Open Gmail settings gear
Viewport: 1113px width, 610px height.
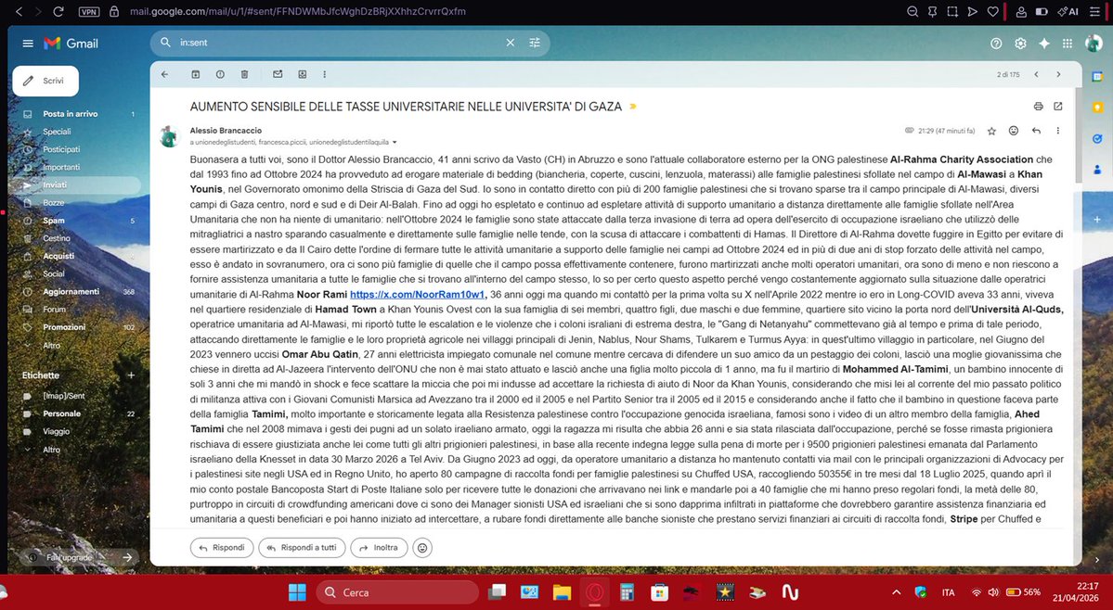(1020, 44)
